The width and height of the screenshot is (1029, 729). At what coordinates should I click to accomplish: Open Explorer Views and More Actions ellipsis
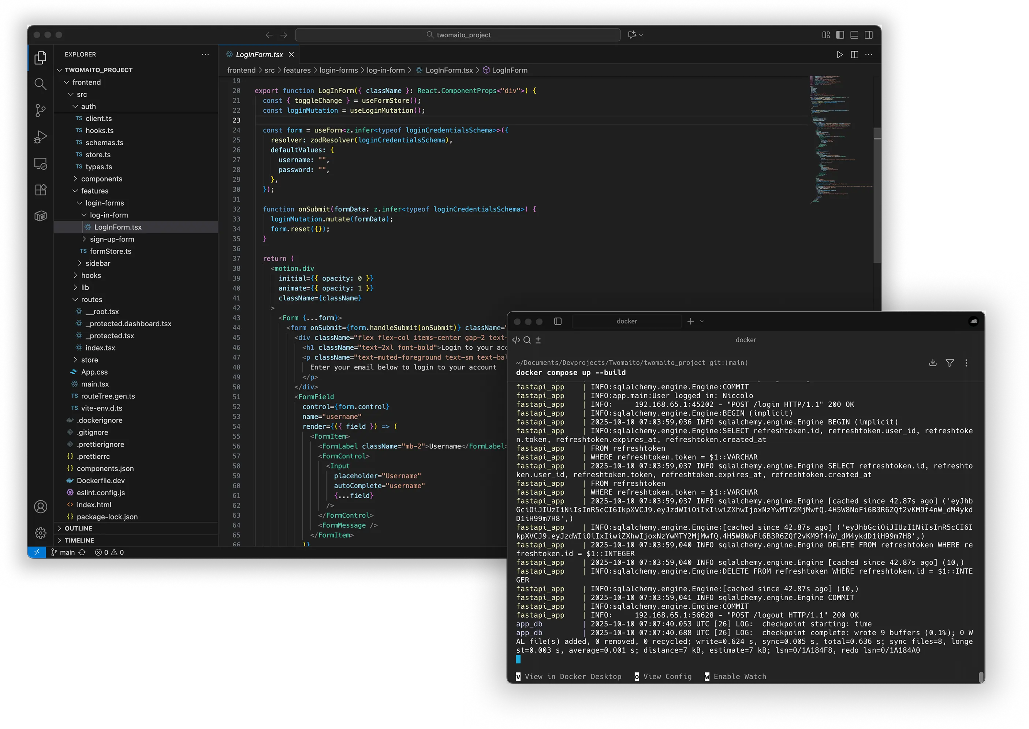coord(205,54)
